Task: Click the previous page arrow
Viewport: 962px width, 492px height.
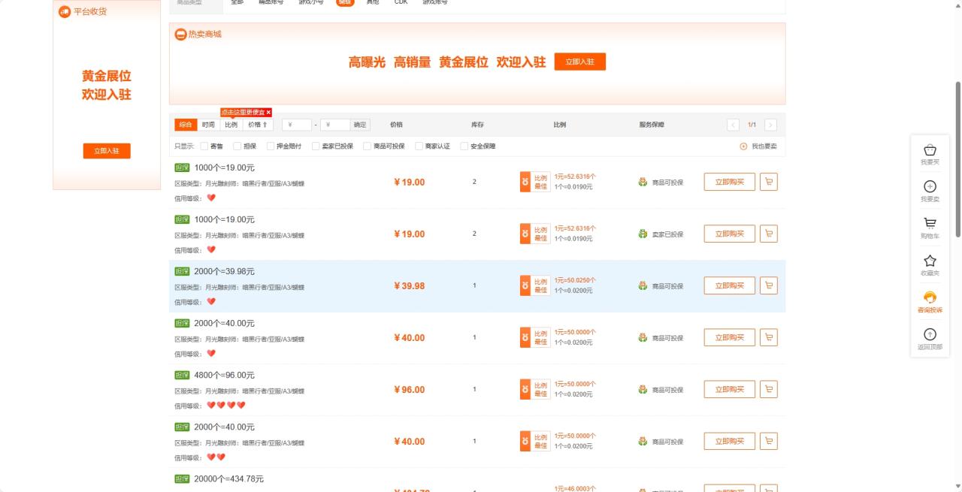Action: (735, 124)
